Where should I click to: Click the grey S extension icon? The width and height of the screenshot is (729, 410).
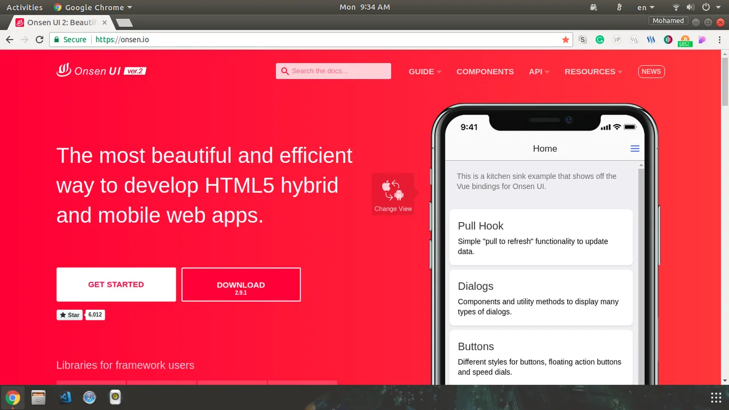point(583,40)
